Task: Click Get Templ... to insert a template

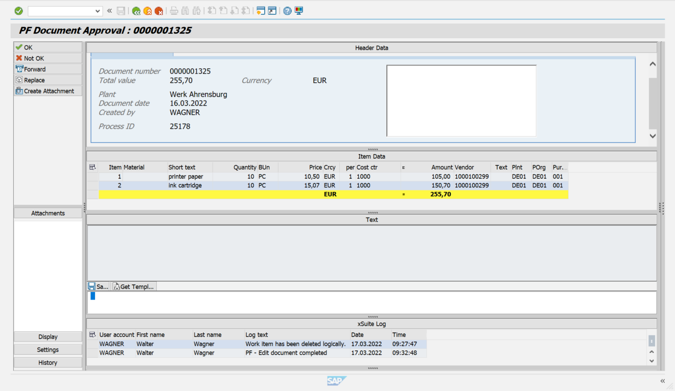Action: (133, 286)
